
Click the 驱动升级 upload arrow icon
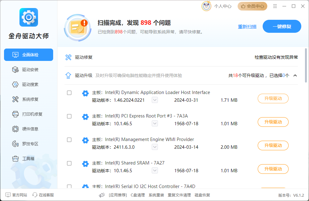click(x=68, y=75)
